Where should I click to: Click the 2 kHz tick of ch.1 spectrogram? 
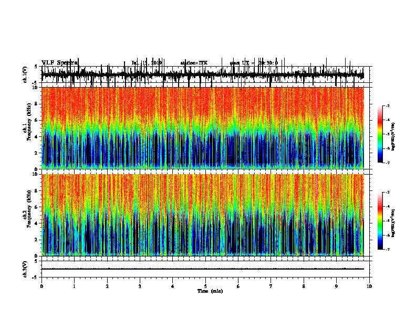coord(37,153)
